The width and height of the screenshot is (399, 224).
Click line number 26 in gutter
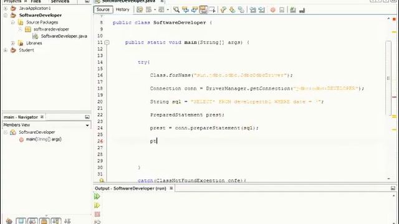click(x=100, y=141)
